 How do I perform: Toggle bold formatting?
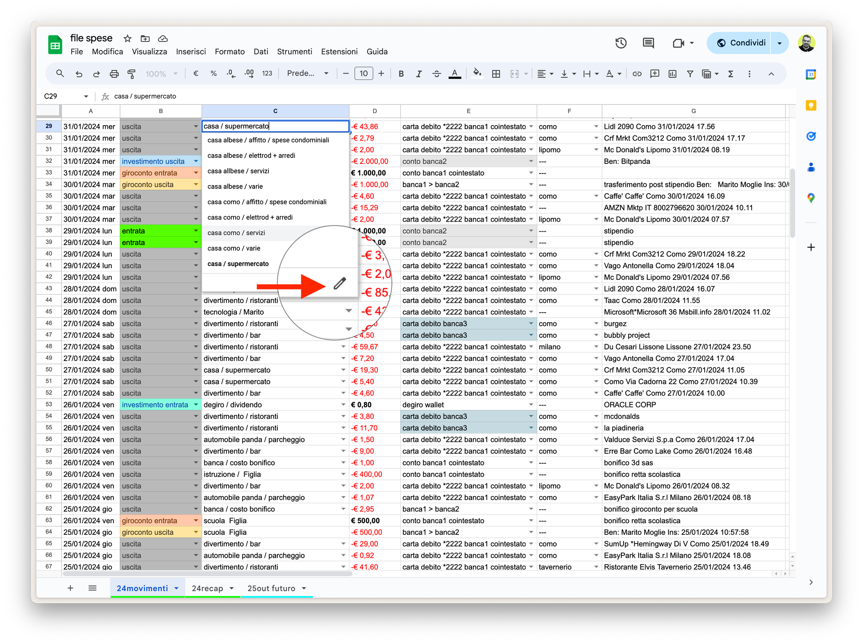coord(401,74)
